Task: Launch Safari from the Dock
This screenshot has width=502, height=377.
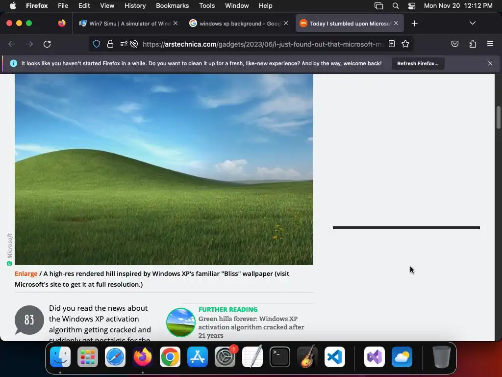Action: tap(115, 356)
